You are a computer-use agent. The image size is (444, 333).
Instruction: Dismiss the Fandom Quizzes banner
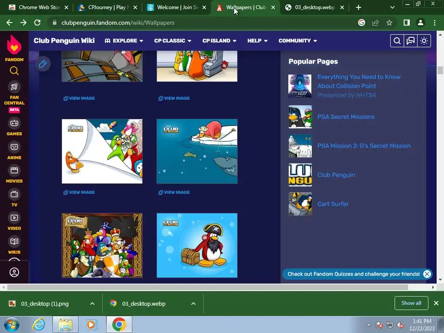point(427,274)
